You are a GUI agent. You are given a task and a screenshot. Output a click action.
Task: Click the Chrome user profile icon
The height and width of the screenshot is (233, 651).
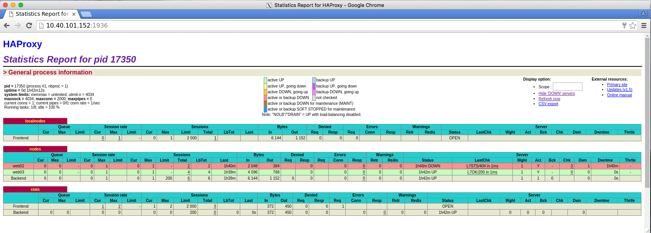point(643,13)
